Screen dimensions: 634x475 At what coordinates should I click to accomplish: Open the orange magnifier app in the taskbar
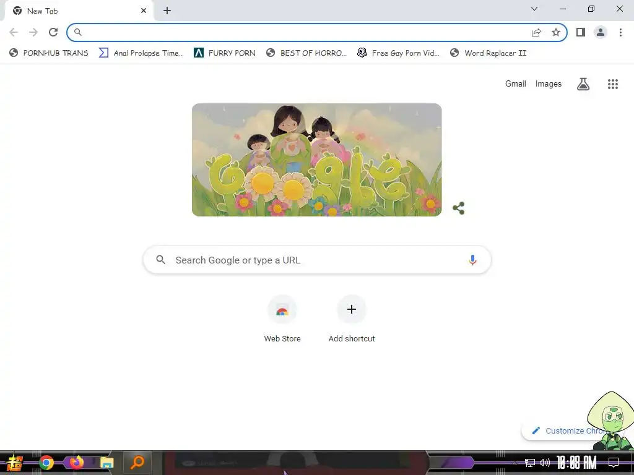[x=137, y=463]
